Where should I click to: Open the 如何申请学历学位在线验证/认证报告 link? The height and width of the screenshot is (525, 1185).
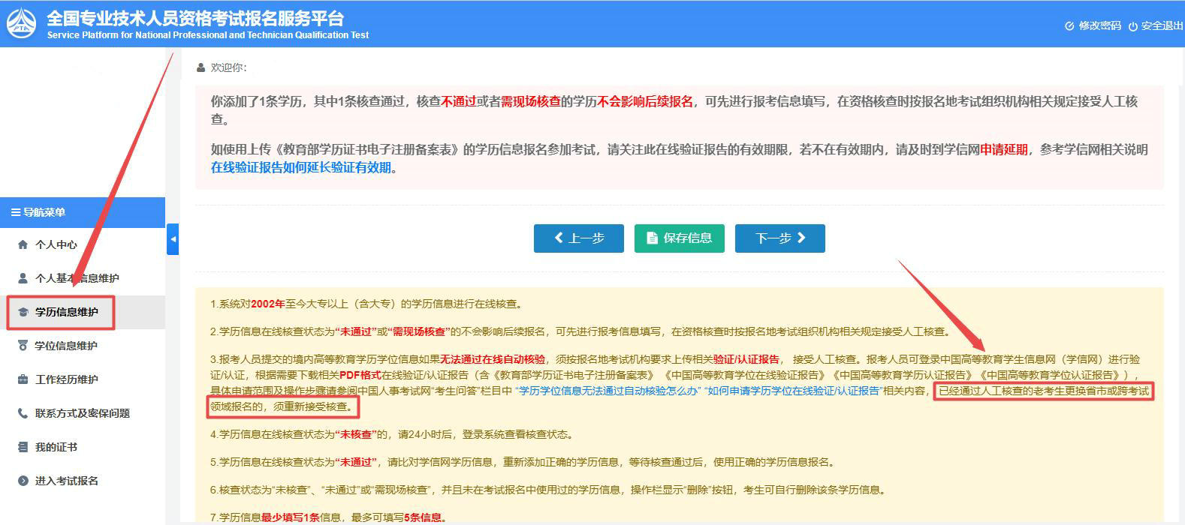point(792,391)
